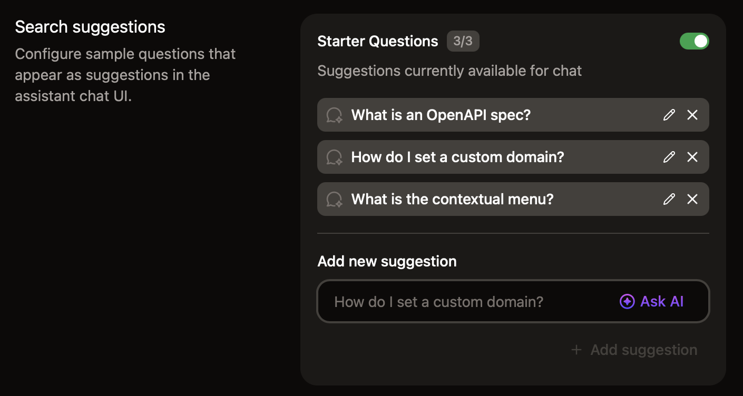Click the circled plus icon inside Ask AI
Image resolution: width=743 pixels, height=396 pixels.
coord(626,301)
